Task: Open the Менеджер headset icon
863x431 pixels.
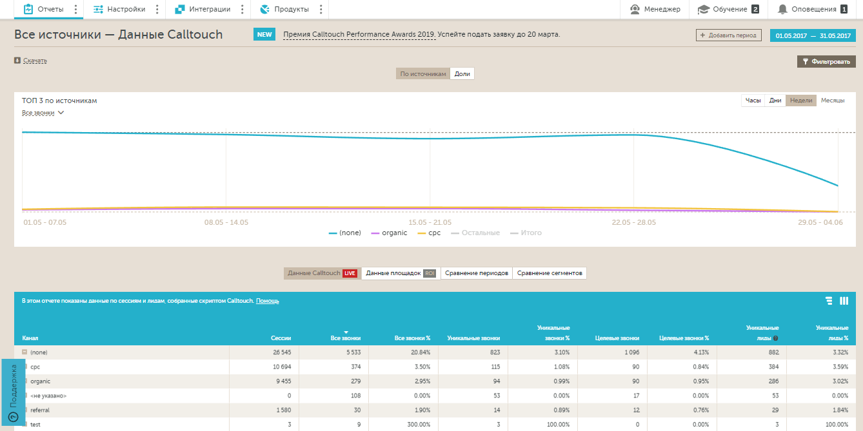Action: click(635, 9)
